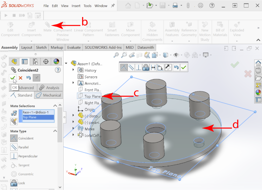
Task: Choose the Lock mate type
Action: point(18,183)
